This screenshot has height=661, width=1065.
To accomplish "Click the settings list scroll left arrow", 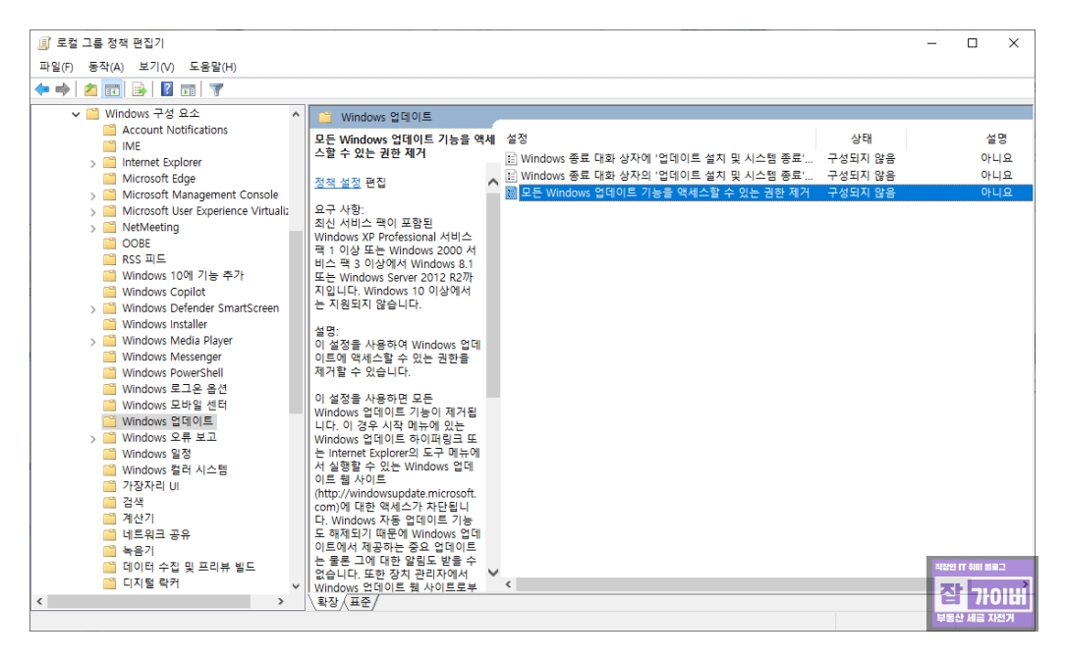I will pyautogui.click(x=509, y=585).
